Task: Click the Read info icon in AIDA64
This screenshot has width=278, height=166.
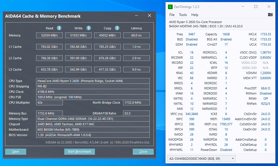Action: click(59, 28)
